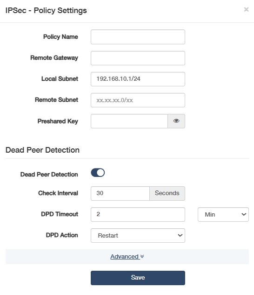
Task: Click the Dead Peer Detection section heading
Action: coord(42,150)
